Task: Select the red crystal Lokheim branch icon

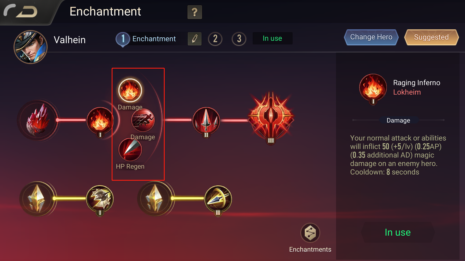Action: pyautogui.click(x=38, y=120)
